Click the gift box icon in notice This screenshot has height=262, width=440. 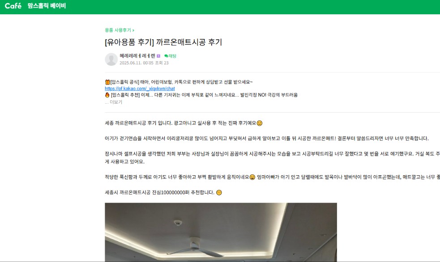point(107,82)
